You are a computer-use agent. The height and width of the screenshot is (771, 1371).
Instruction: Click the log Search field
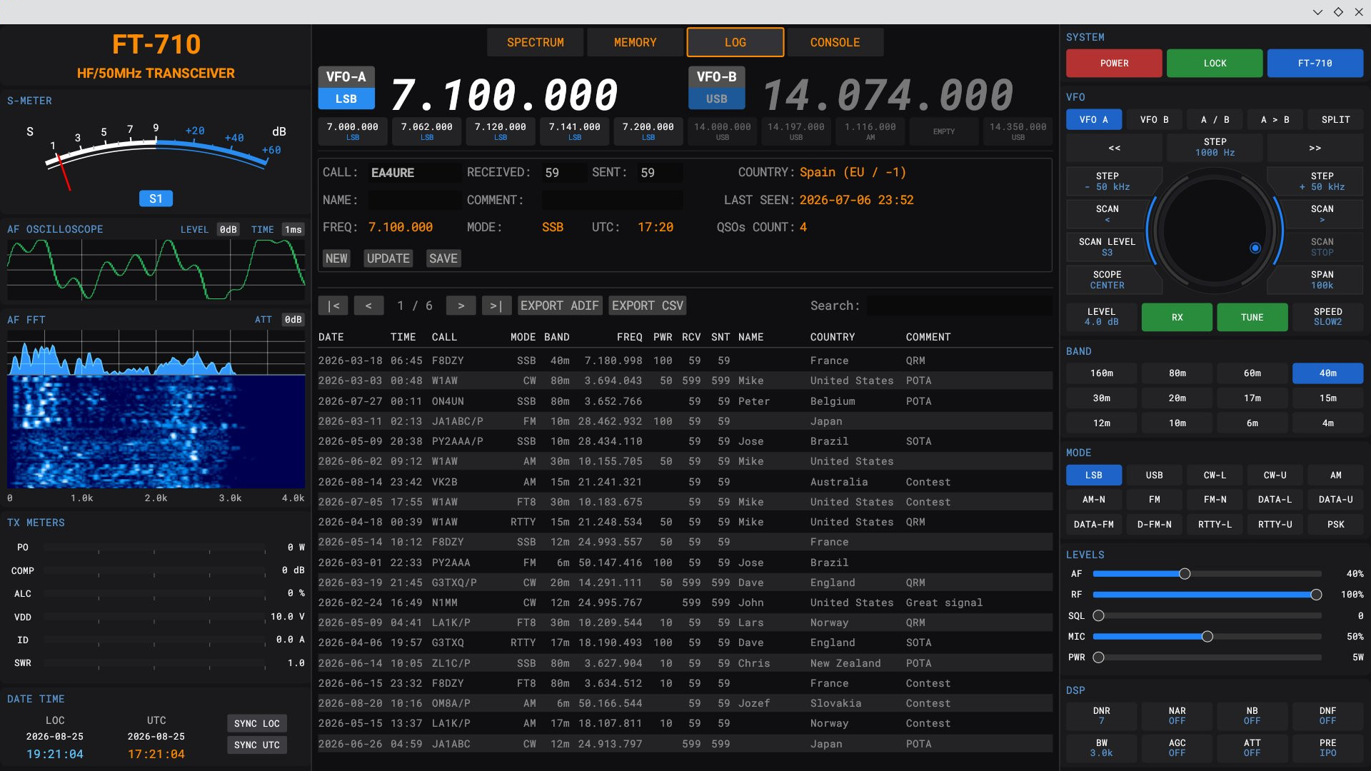pyautogui.click(x=959, y=306)
